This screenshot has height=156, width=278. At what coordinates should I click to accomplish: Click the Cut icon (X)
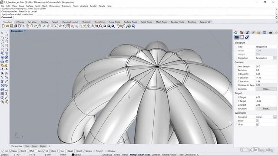(23, 26)
